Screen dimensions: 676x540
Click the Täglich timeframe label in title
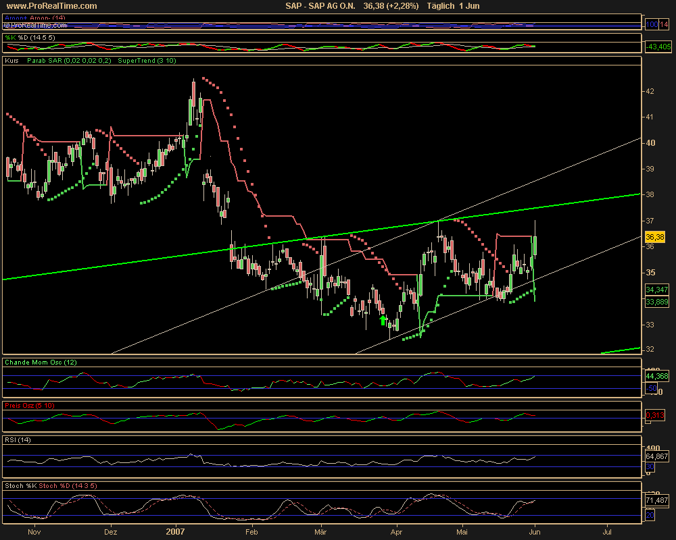443,6
